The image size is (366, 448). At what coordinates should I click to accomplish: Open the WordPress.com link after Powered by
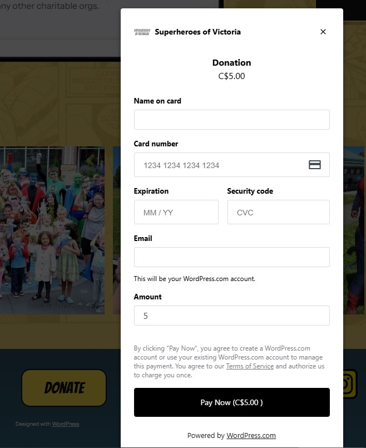tap(251, 435)
